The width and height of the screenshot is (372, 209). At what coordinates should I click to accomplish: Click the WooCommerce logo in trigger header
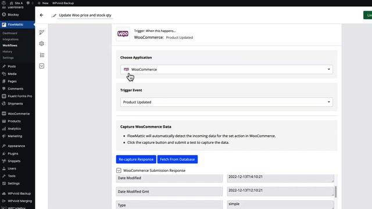(123, 34)
